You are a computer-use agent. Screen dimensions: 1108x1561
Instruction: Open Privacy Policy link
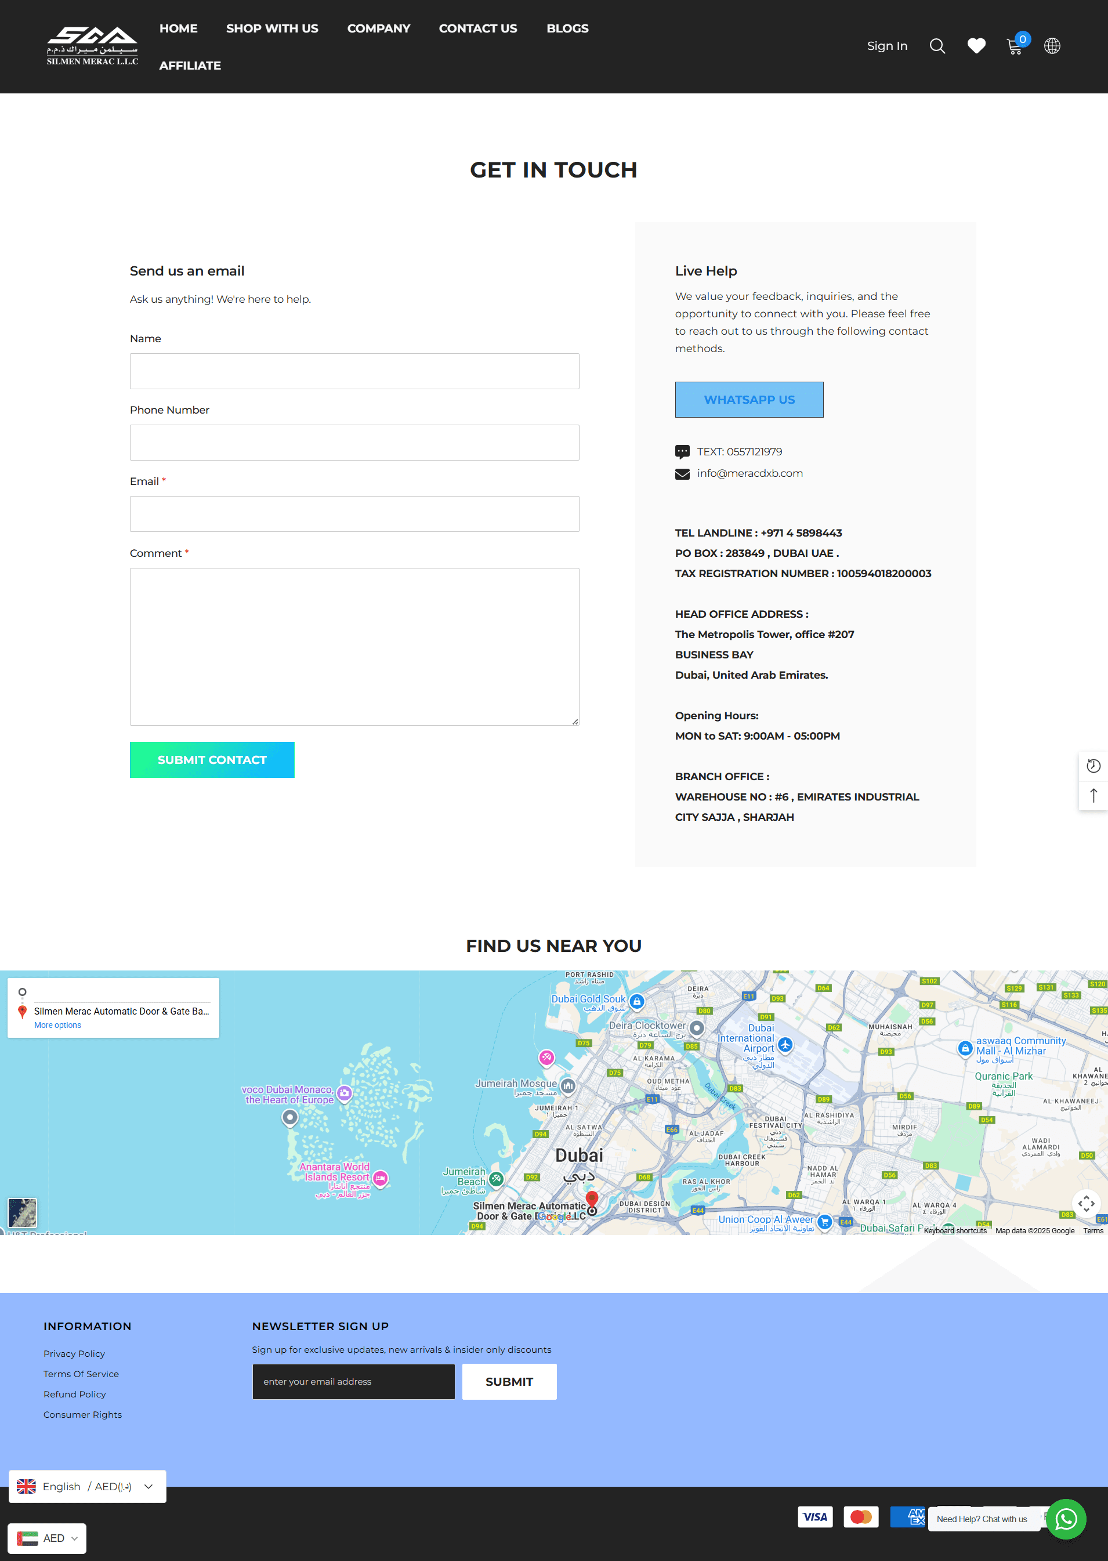click(x=74, y=1353)
